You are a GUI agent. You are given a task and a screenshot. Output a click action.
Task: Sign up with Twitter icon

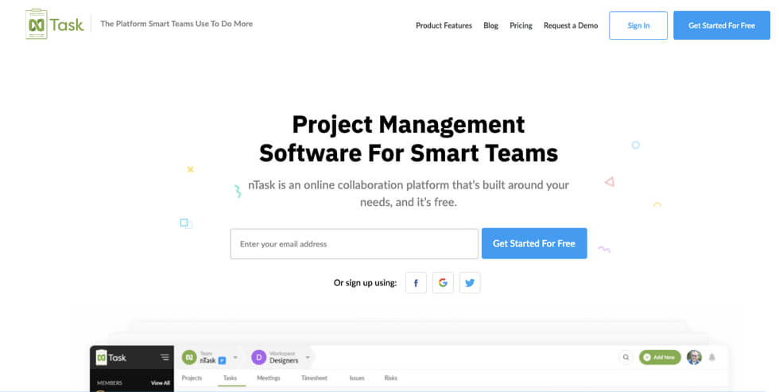tap(470, 283)
